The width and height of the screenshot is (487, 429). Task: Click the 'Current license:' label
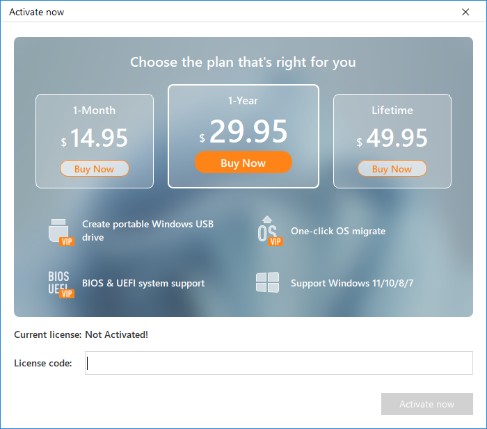click(47, 334)
